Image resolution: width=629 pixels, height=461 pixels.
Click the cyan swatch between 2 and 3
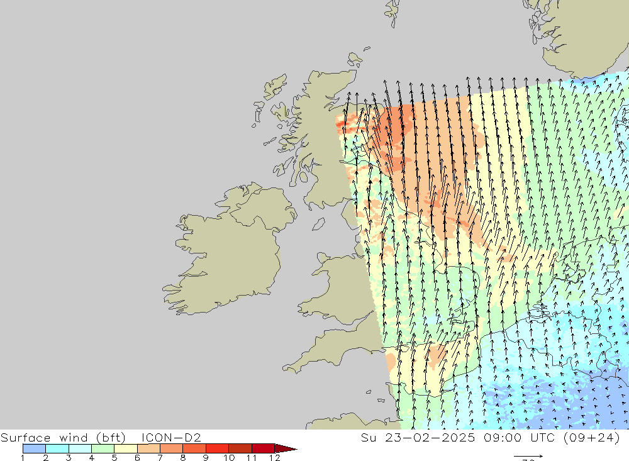[57, 448]
